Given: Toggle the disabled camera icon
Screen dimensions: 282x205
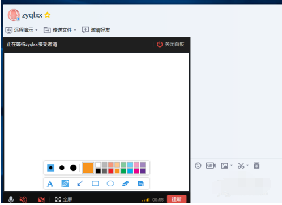Looking at the screenshot, I should [x=41, y=199].
